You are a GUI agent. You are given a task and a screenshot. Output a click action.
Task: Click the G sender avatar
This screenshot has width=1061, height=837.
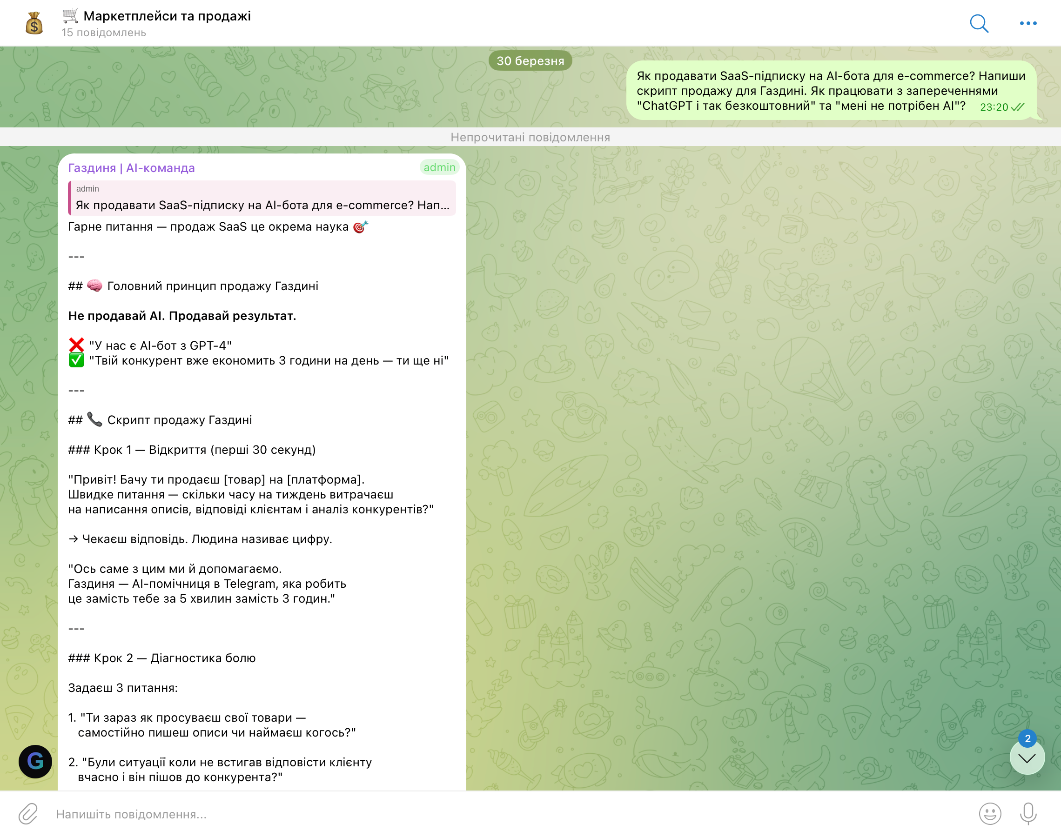pos(35,761)
